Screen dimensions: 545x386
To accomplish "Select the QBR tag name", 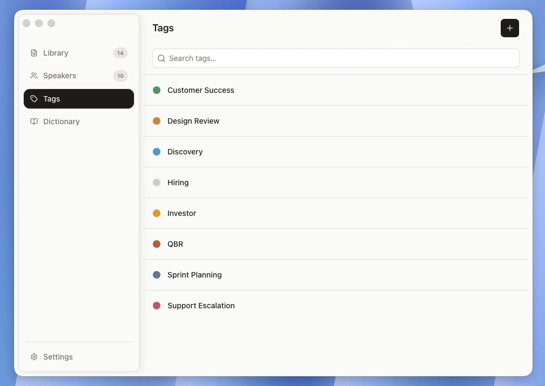I will [175, 244].
